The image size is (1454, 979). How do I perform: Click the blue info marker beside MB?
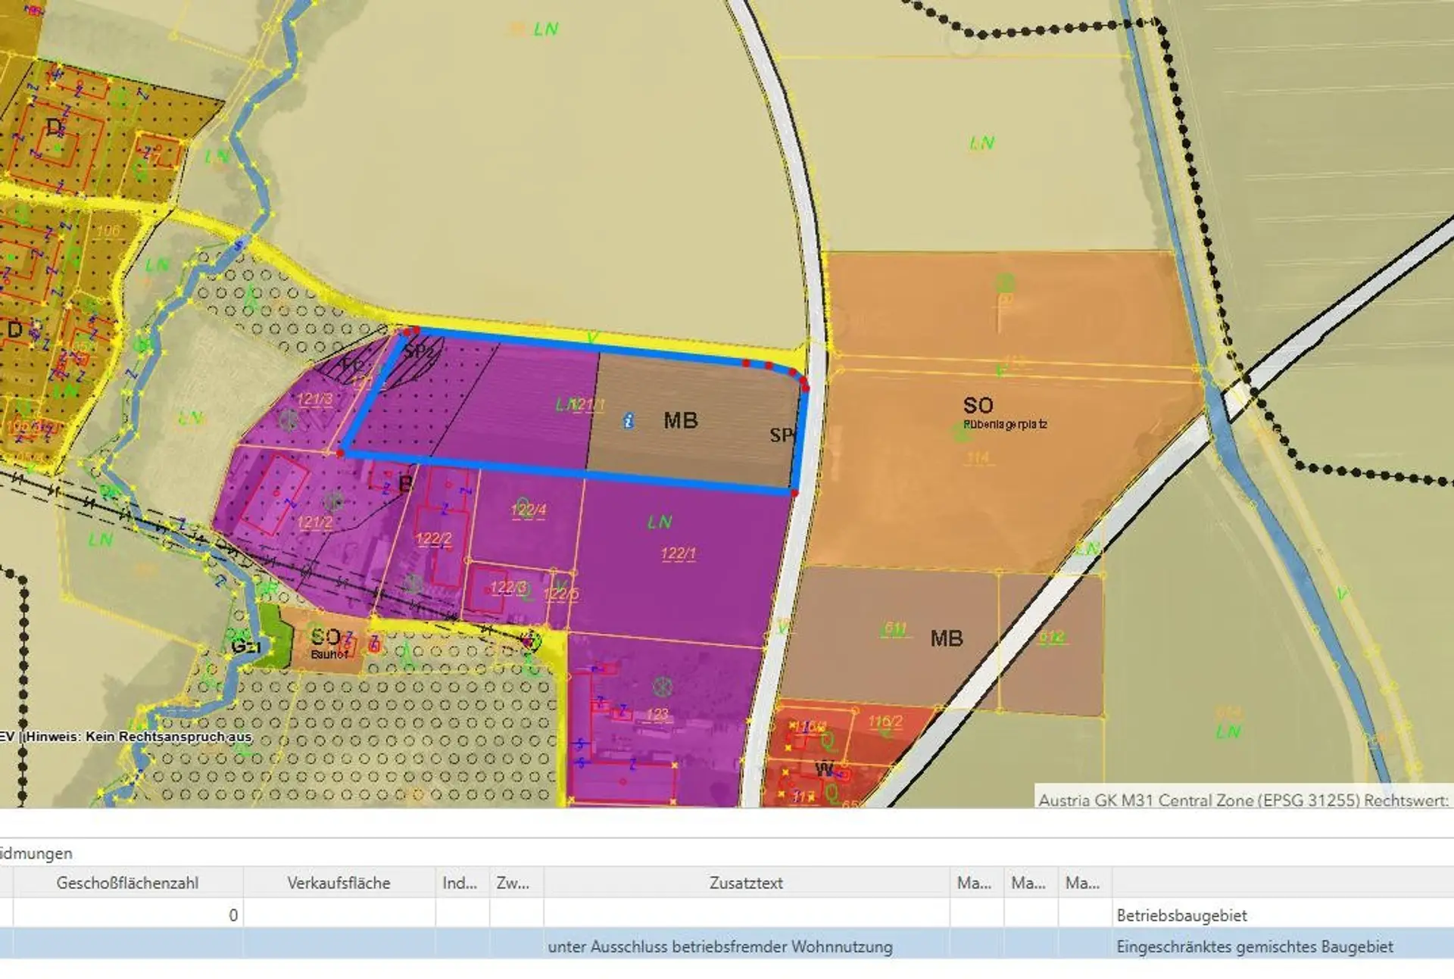(x=628, y=421)
